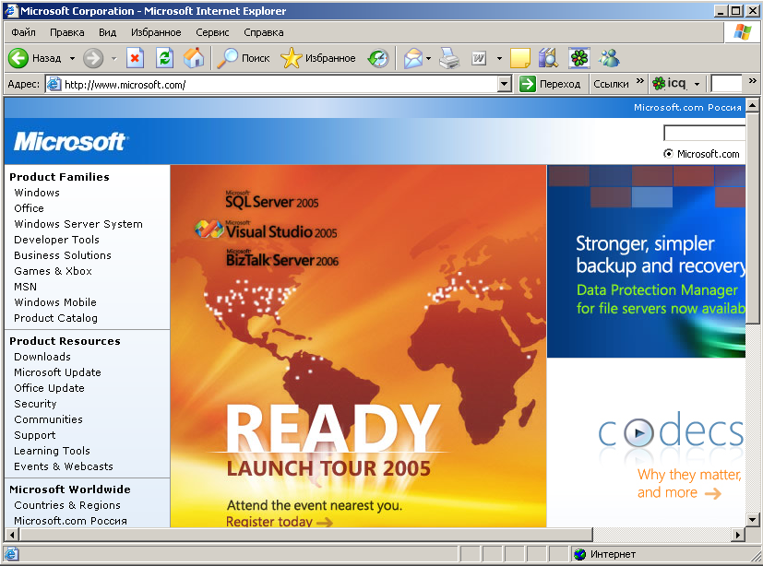Image resolution: width=763 pixels, height=566 pixels.
Task: Open the Избранное menu
Action: click(156, 32)
